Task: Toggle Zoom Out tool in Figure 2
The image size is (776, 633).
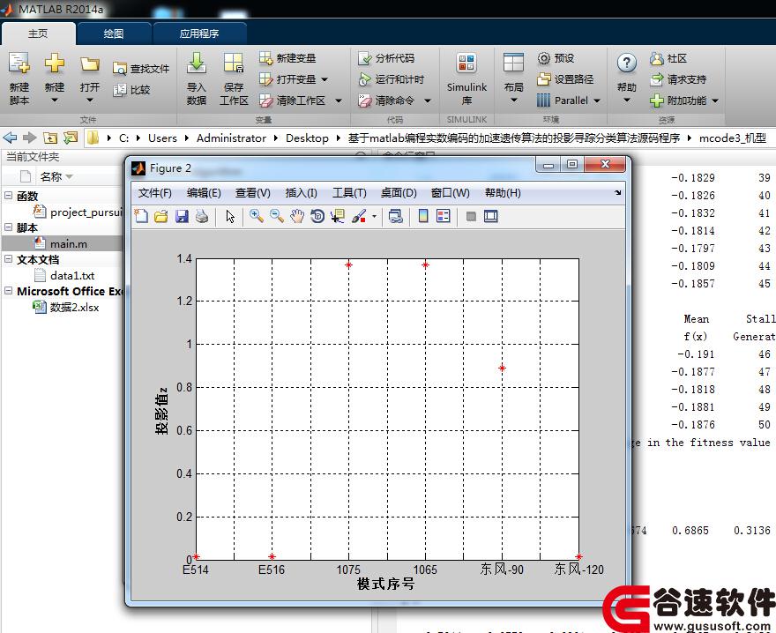Action: (x=277, y=216)
